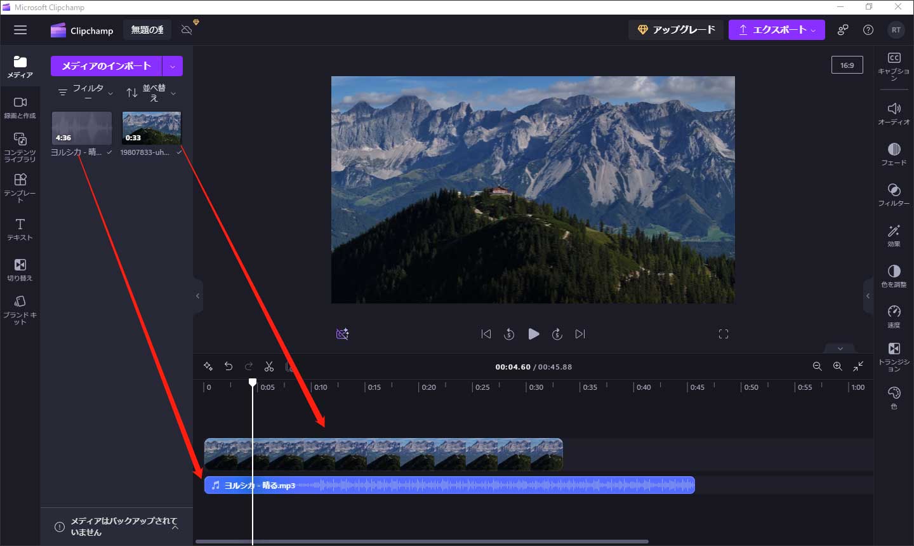The width and height of the screenshot is (914, 546).
Task: Open the コンテンツライブラリ tab
Action: (x=20, y=147)
